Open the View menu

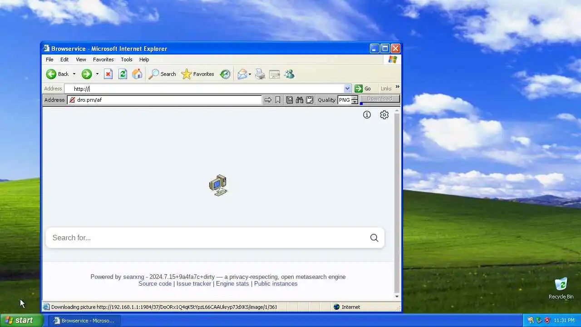(81, 59)
